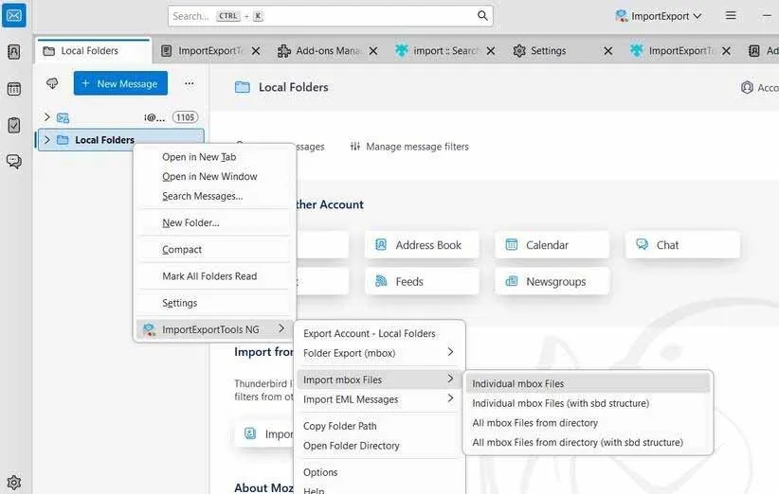Click inside the Search input field
The height and width of the screenshot is (494, 779).
click(x=322, y=16)
